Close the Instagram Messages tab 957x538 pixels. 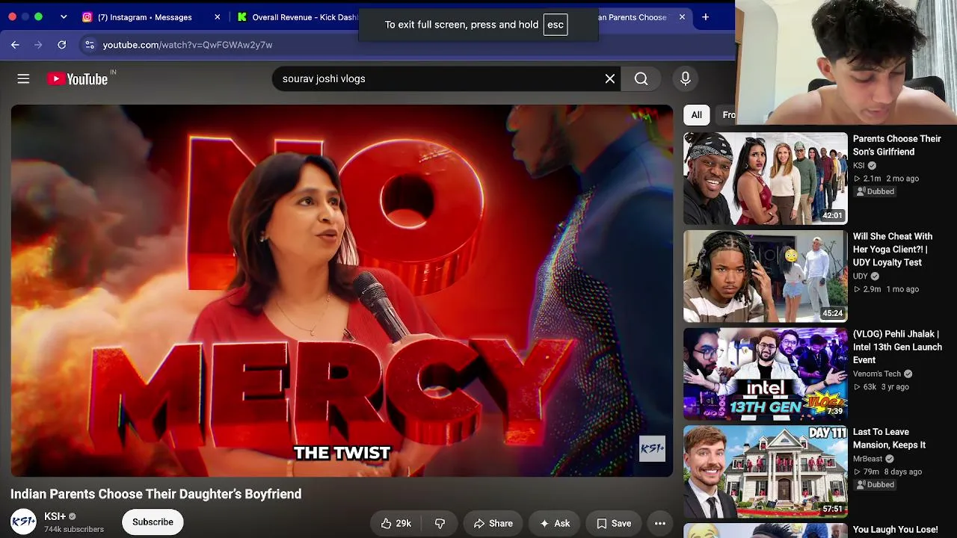pos(218,17)
